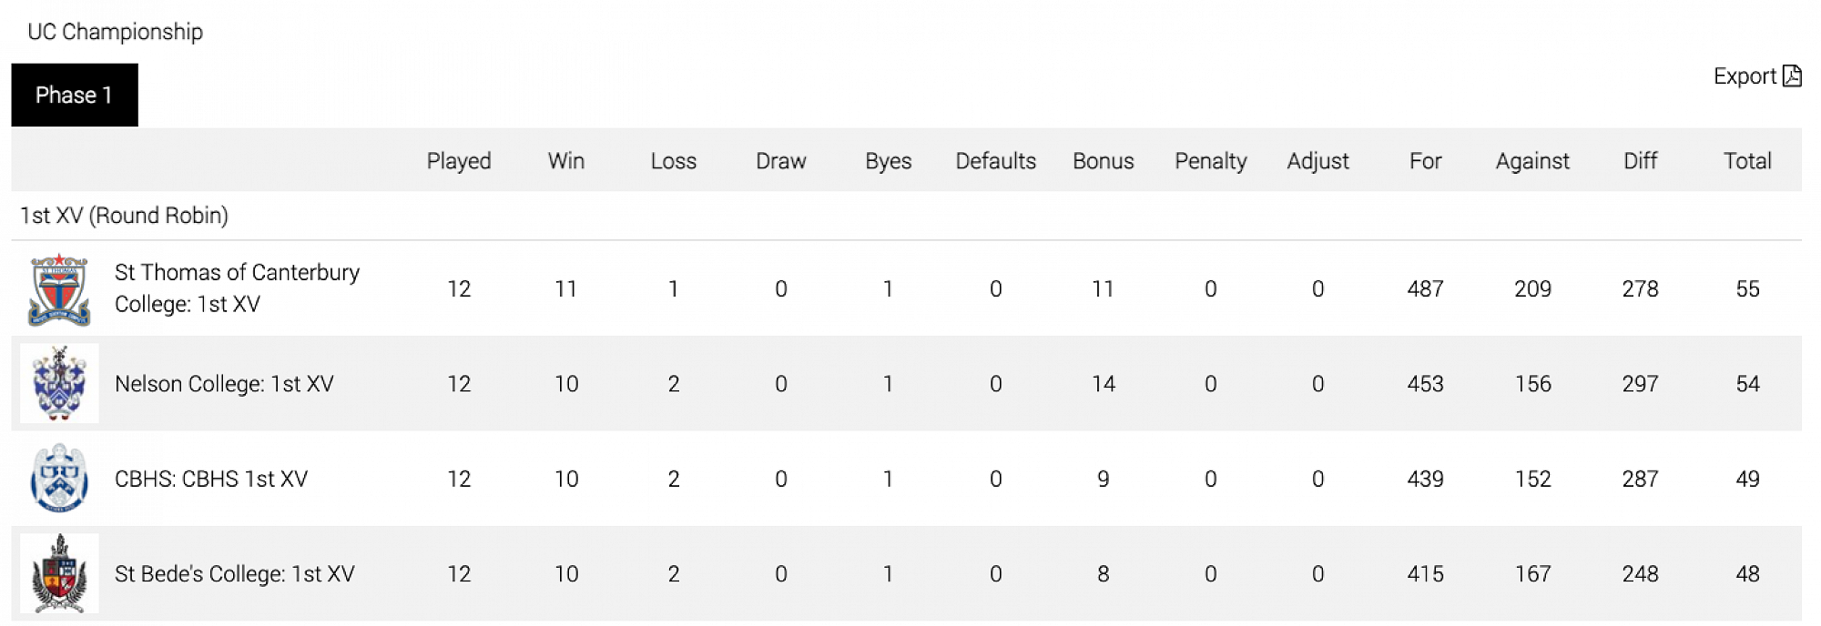Sort by the Win column header
The width and height of the screenshot is (1821, 626).
click(566, 161)
